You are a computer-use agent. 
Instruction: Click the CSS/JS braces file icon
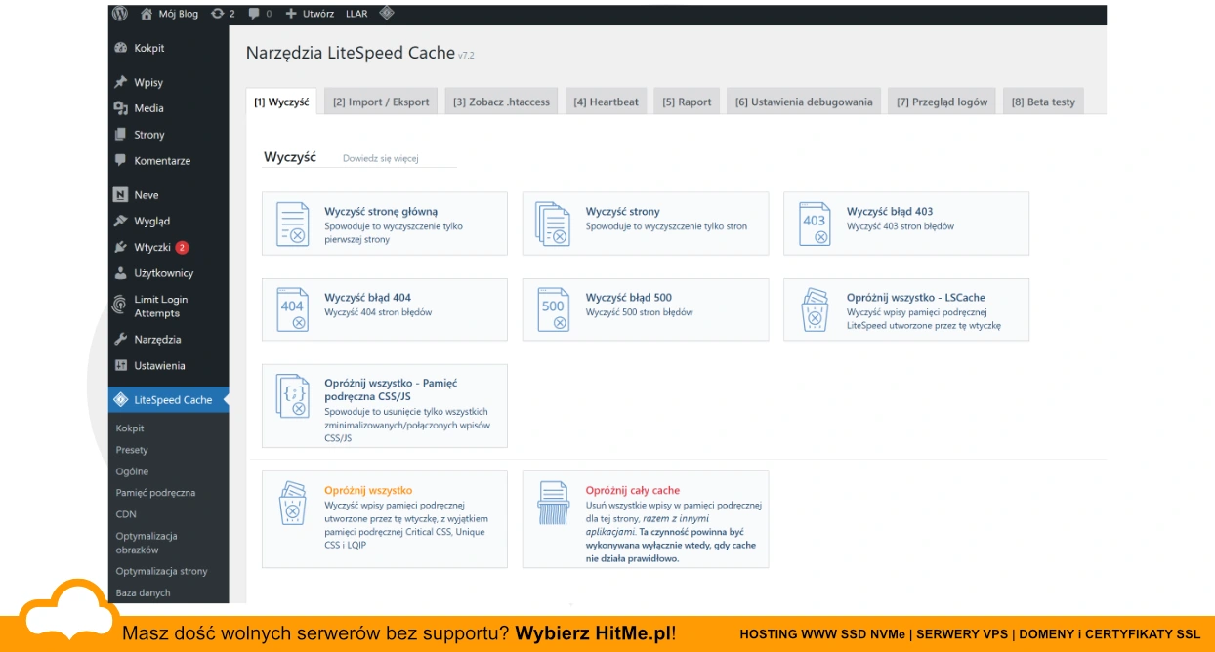292,395
